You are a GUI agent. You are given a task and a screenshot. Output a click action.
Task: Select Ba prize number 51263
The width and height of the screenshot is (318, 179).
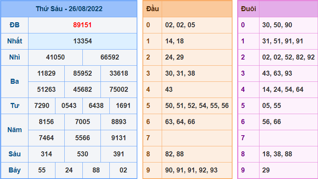[x=47, y=89]
